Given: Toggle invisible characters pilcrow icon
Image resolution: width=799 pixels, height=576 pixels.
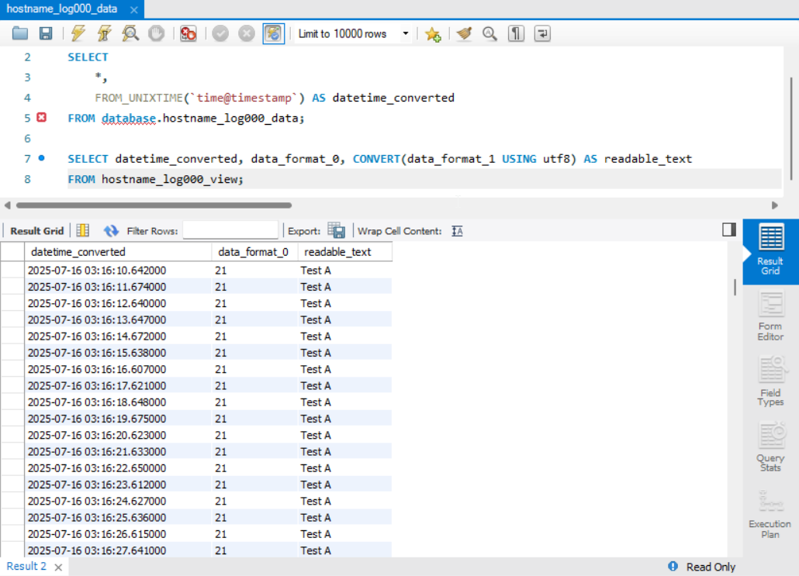Looking at the screenshot, I should tap(516, 33).
